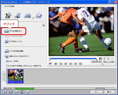This screenshot has width=118, height=95.
Task: Toggle the メニューを作成 checkbox
Action: 7,61
